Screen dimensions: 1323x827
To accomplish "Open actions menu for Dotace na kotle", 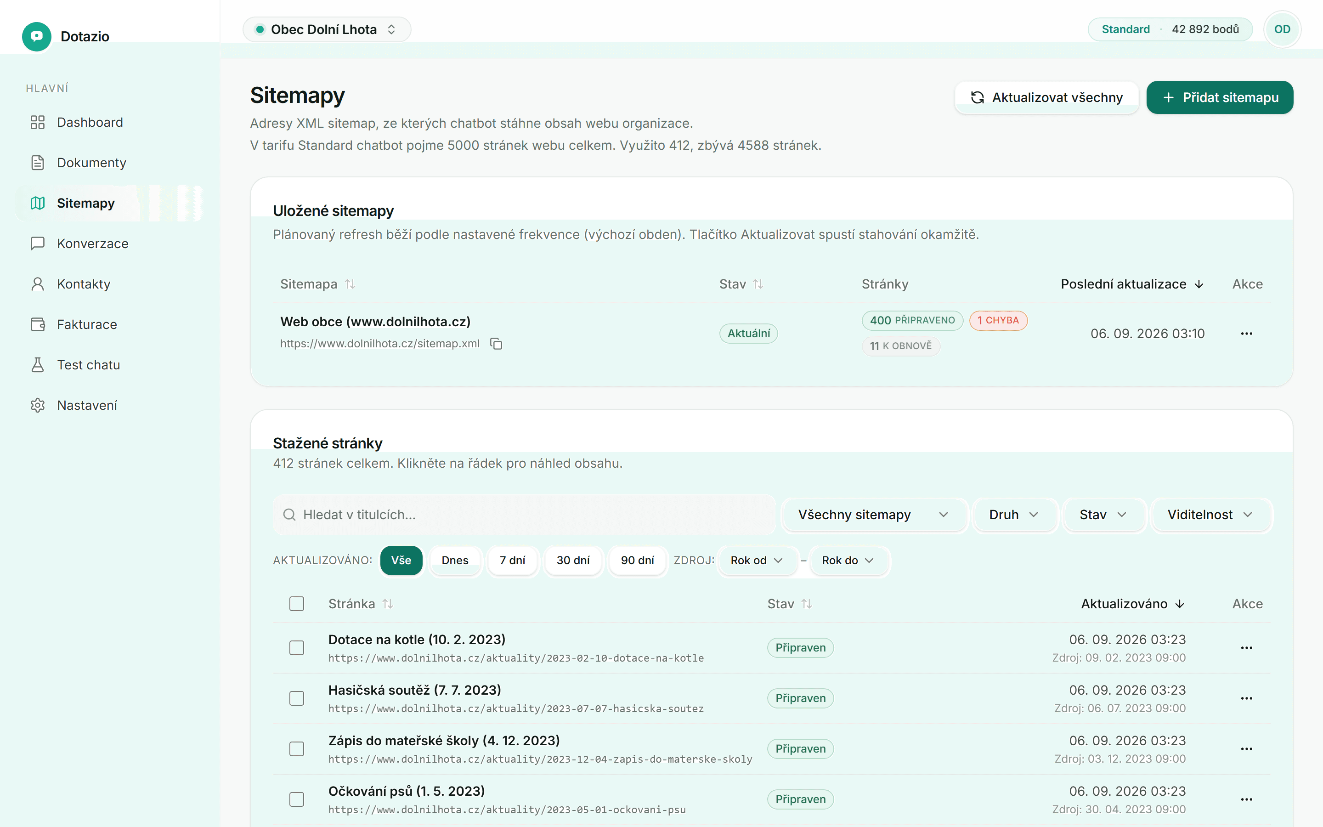I will 1246,648.
